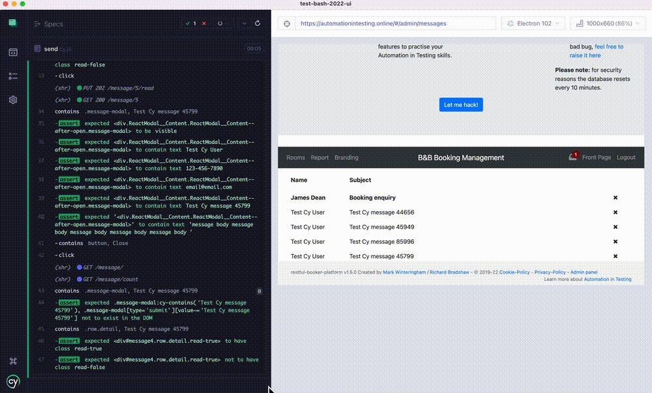This screenshot has height=393, width=652.
Task: Go to Front Page nav link
Action: [x=597, y=158]
